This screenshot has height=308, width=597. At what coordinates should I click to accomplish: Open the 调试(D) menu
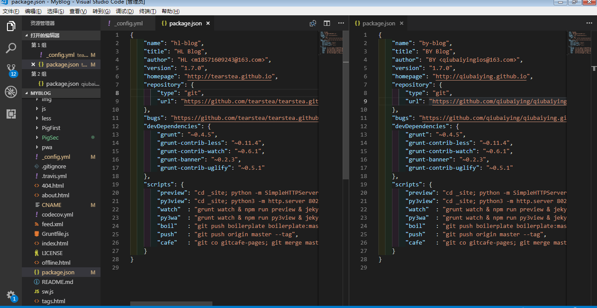125,11
